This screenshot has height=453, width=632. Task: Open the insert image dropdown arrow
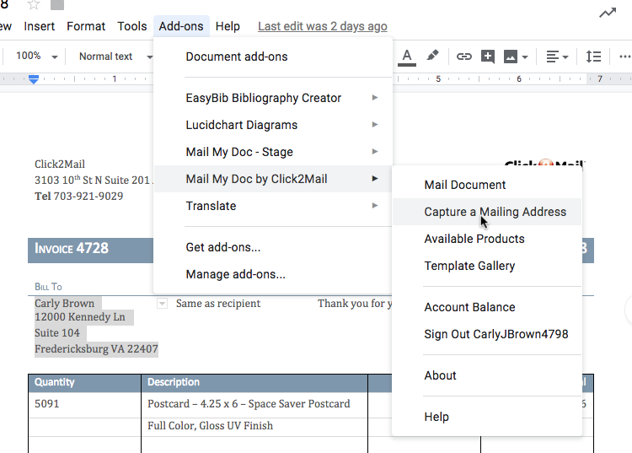coord(525,57)
